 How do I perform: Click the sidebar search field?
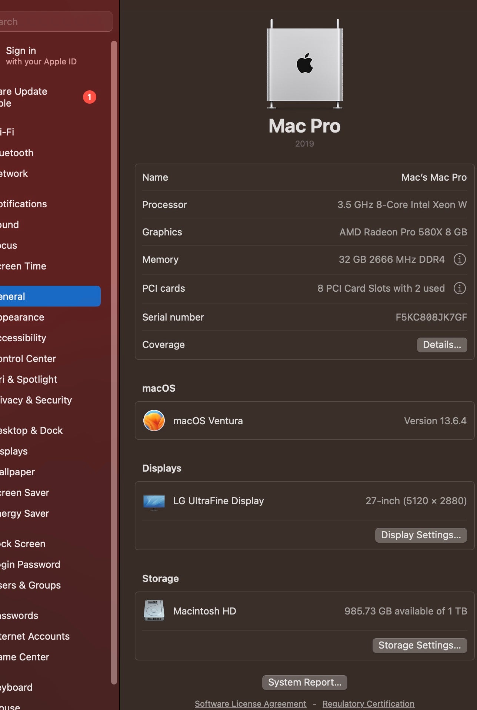pos(56,22)
